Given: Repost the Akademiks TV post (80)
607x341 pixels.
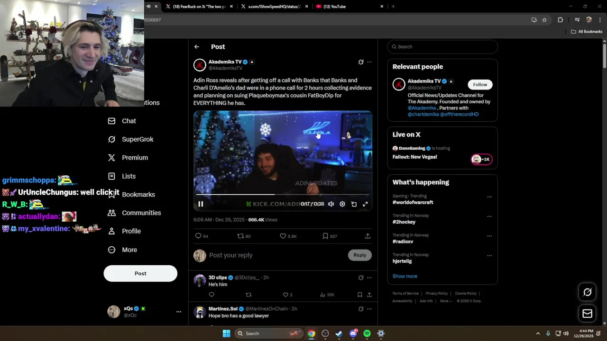Looking at the screenshot, I should coord(244,236).
